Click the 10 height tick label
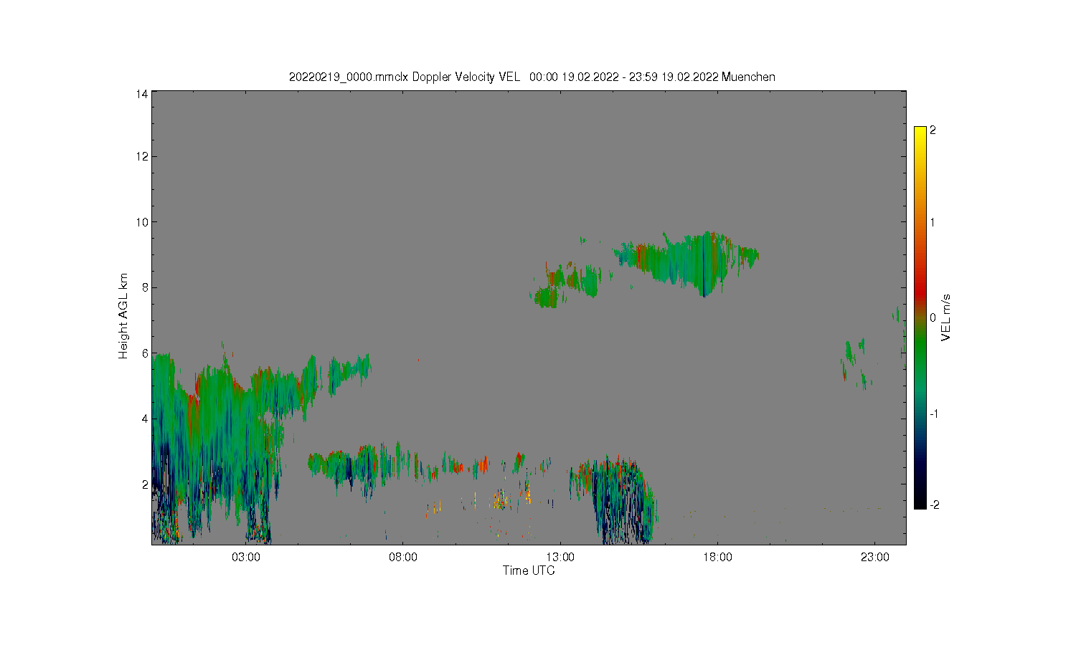 [x=142, y=222]
